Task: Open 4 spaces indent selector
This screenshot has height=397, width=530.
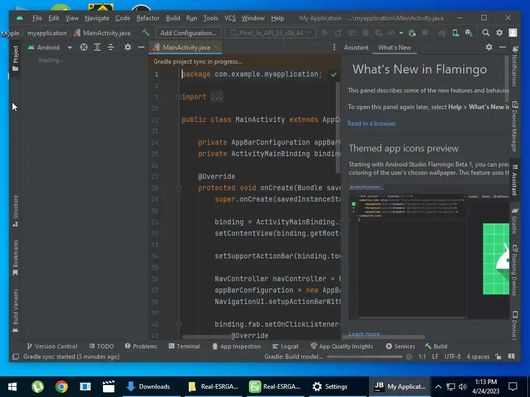Action: pos(478,357)
